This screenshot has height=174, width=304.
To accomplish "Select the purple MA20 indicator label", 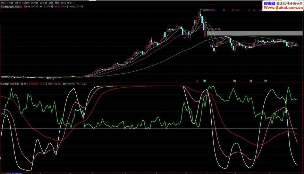I will [61, 7].
